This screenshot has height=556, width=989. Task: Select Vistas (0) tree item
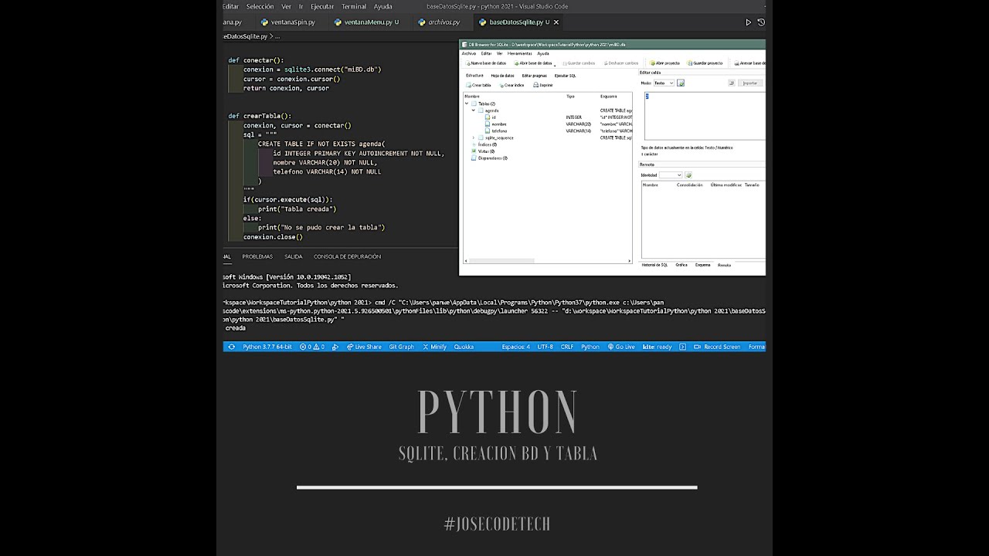tap(484, 151)
